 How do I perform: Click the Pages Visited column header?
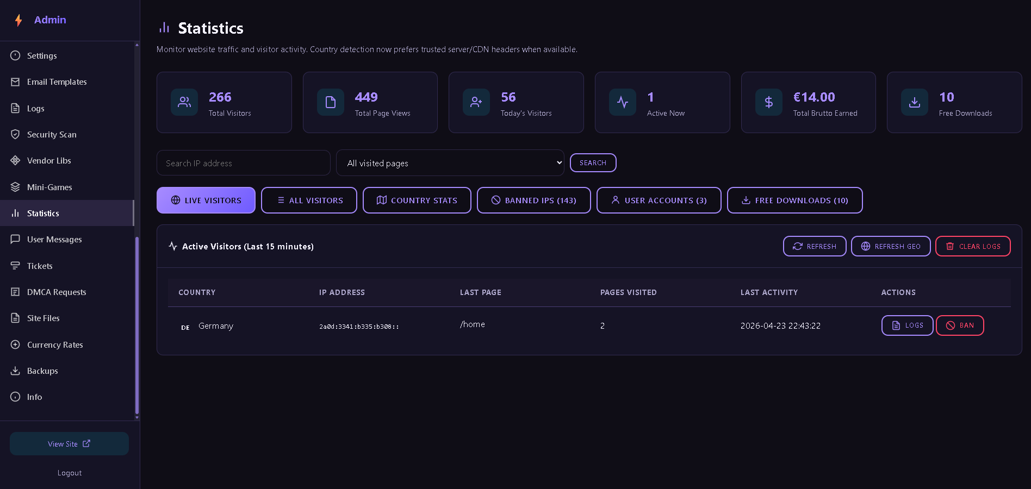coord(629,292)
